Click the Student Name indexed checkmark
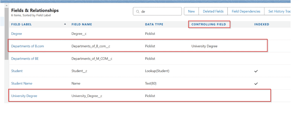This screenshot has width=299, height=113. tap(256, 83)
